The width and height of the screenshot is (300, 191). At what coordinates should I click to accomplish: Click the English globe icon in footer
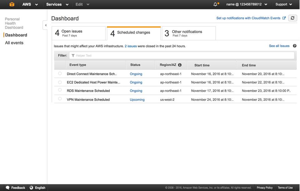point(32,188)
